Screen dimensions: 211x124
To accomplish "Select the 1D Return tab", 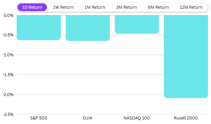I will (32, 7).
